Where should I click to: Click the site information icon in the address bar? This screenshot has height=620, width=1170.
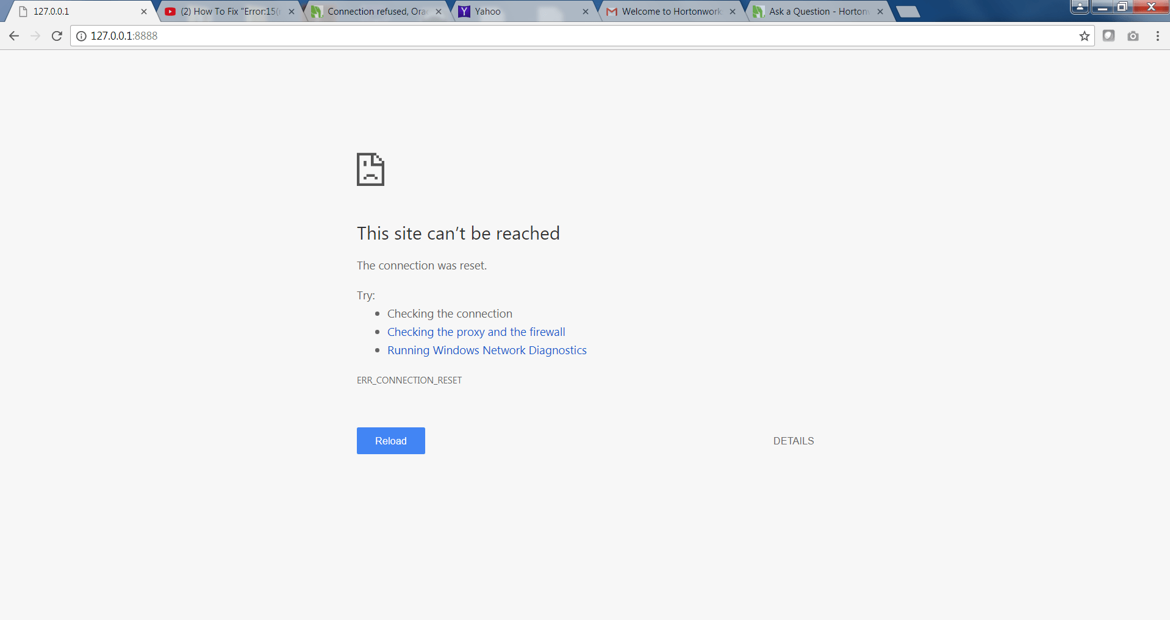[x=81, y=35]
